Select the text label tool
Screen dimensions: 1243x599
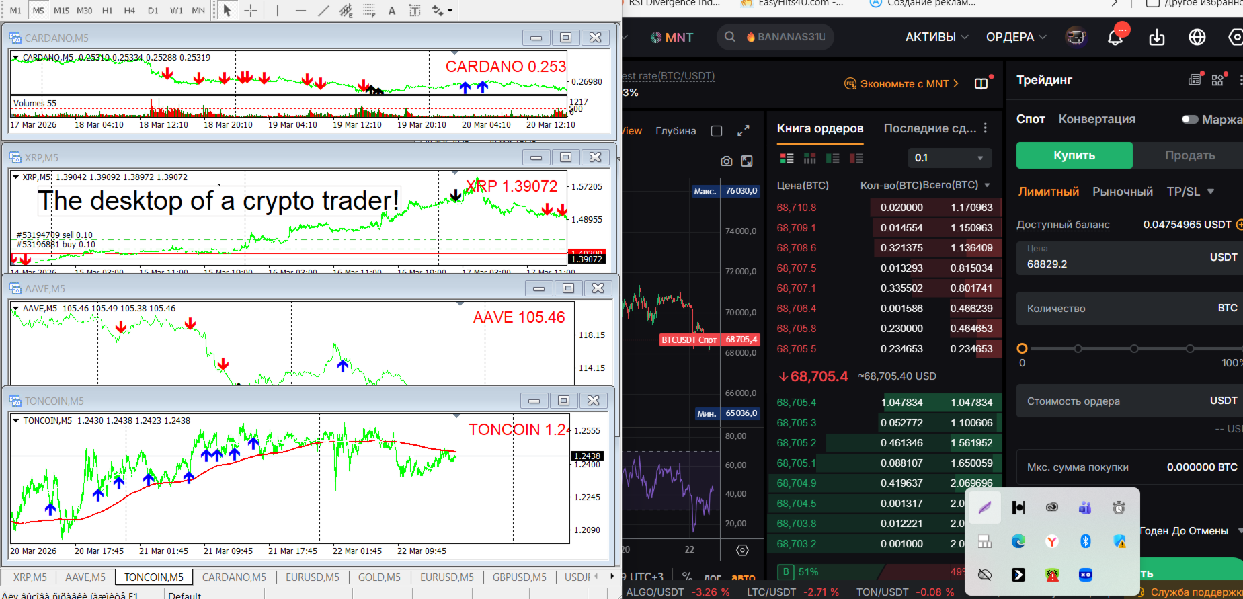click(415, 10)
